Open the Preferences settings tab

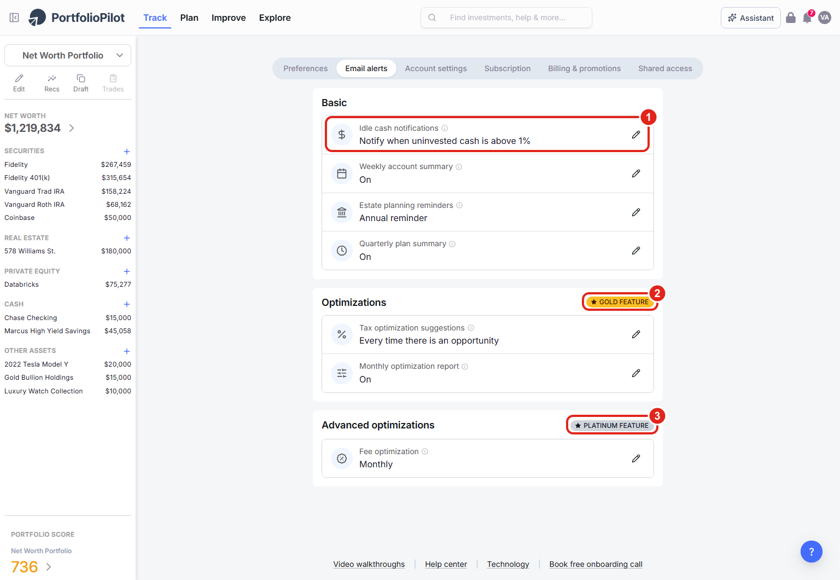coord(305,68)
